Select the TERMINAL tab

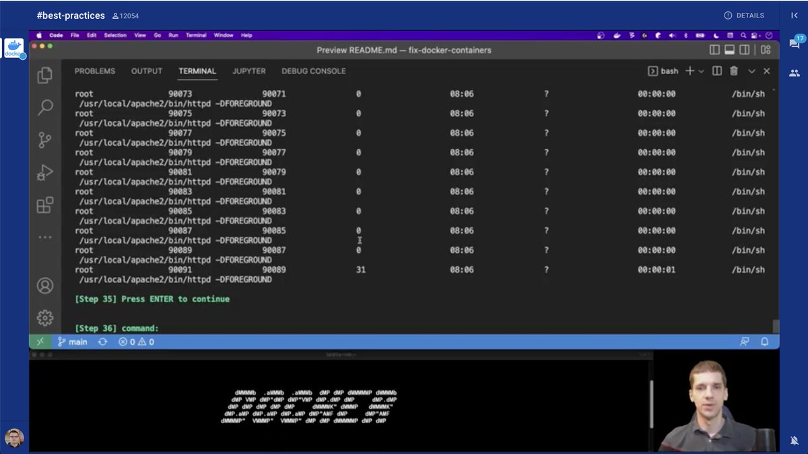pos(197,71)
